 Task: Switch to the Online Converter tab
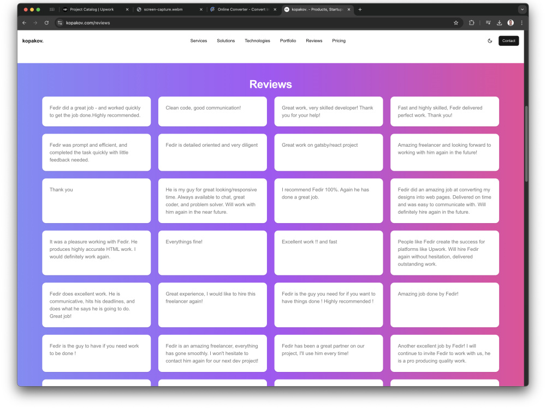243,10
